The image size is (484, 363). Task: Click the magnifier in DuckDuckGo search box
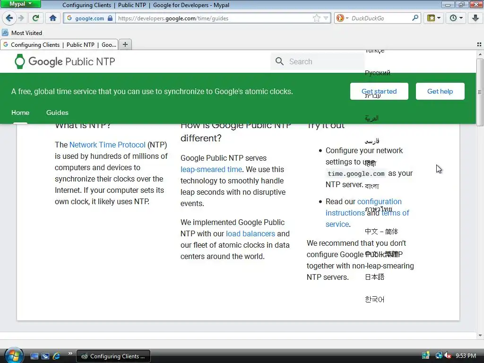(415, 18)
